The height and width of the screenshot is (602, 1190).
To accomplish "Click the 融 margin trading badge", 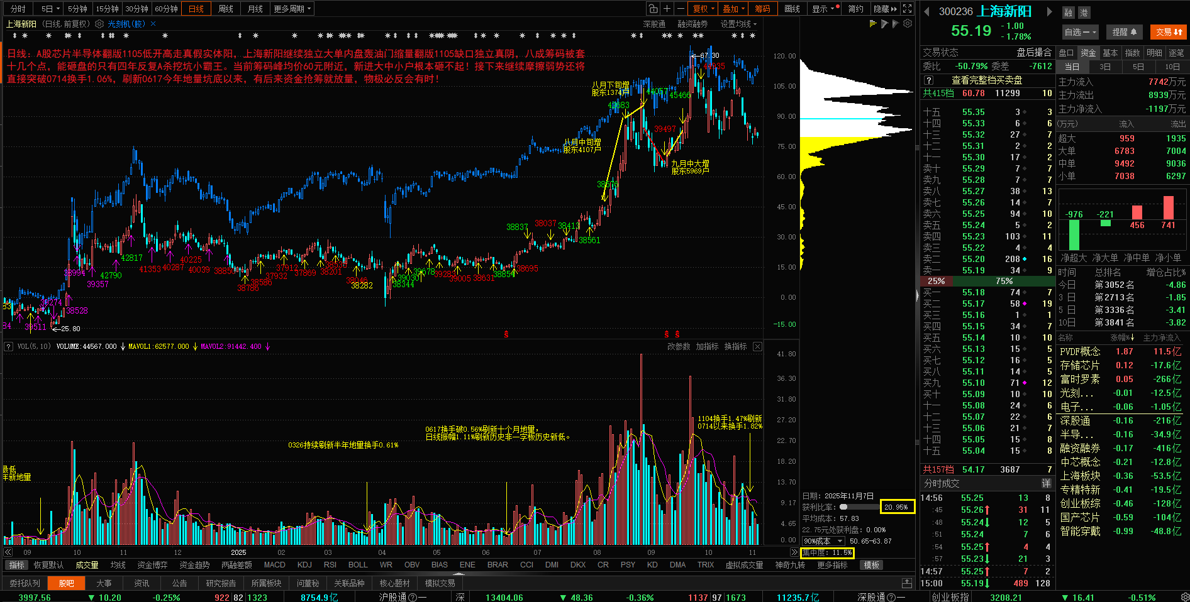I will coord(1069,13).
